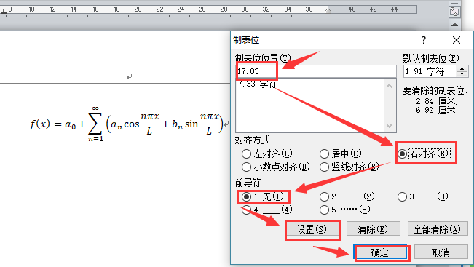Image resolution: width=474 pixels, height=267 pixels.
Task: Increase default tab stop with up stepper
Action: click(x=462, y=69)
